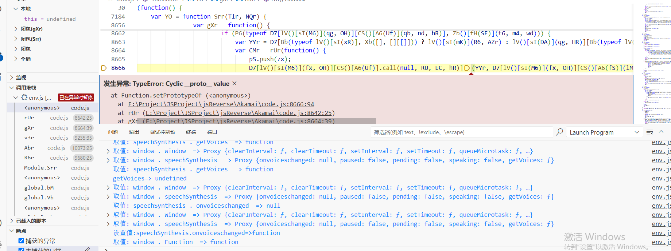Select the Module.Srr call stack frame
671x251 pixels.
pos(53,168)
